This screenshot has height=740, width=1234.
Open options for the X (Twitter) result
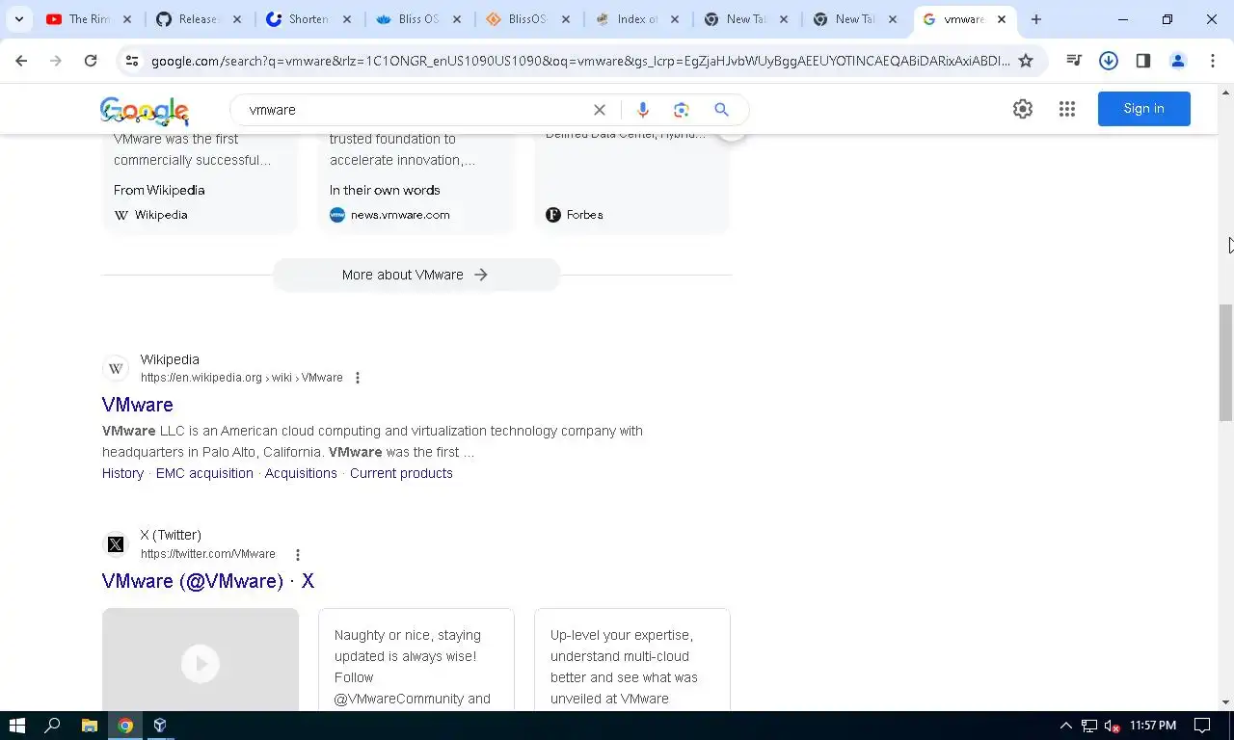[298, 554]
